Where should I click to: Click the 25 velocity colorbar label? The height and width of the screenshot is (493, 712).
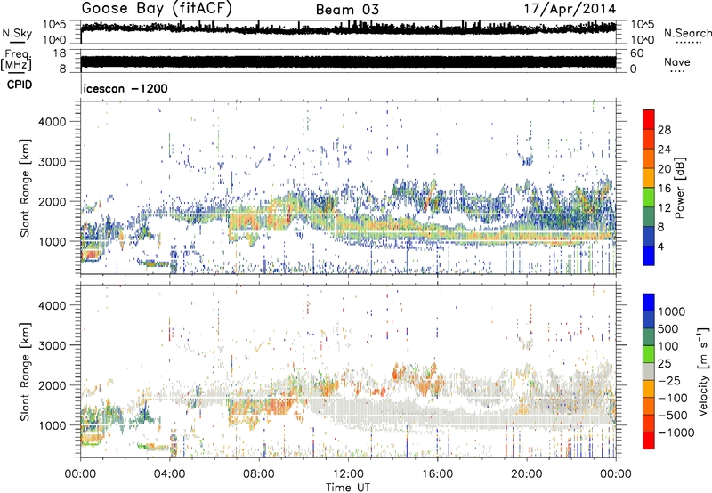[x=664, y=363]
